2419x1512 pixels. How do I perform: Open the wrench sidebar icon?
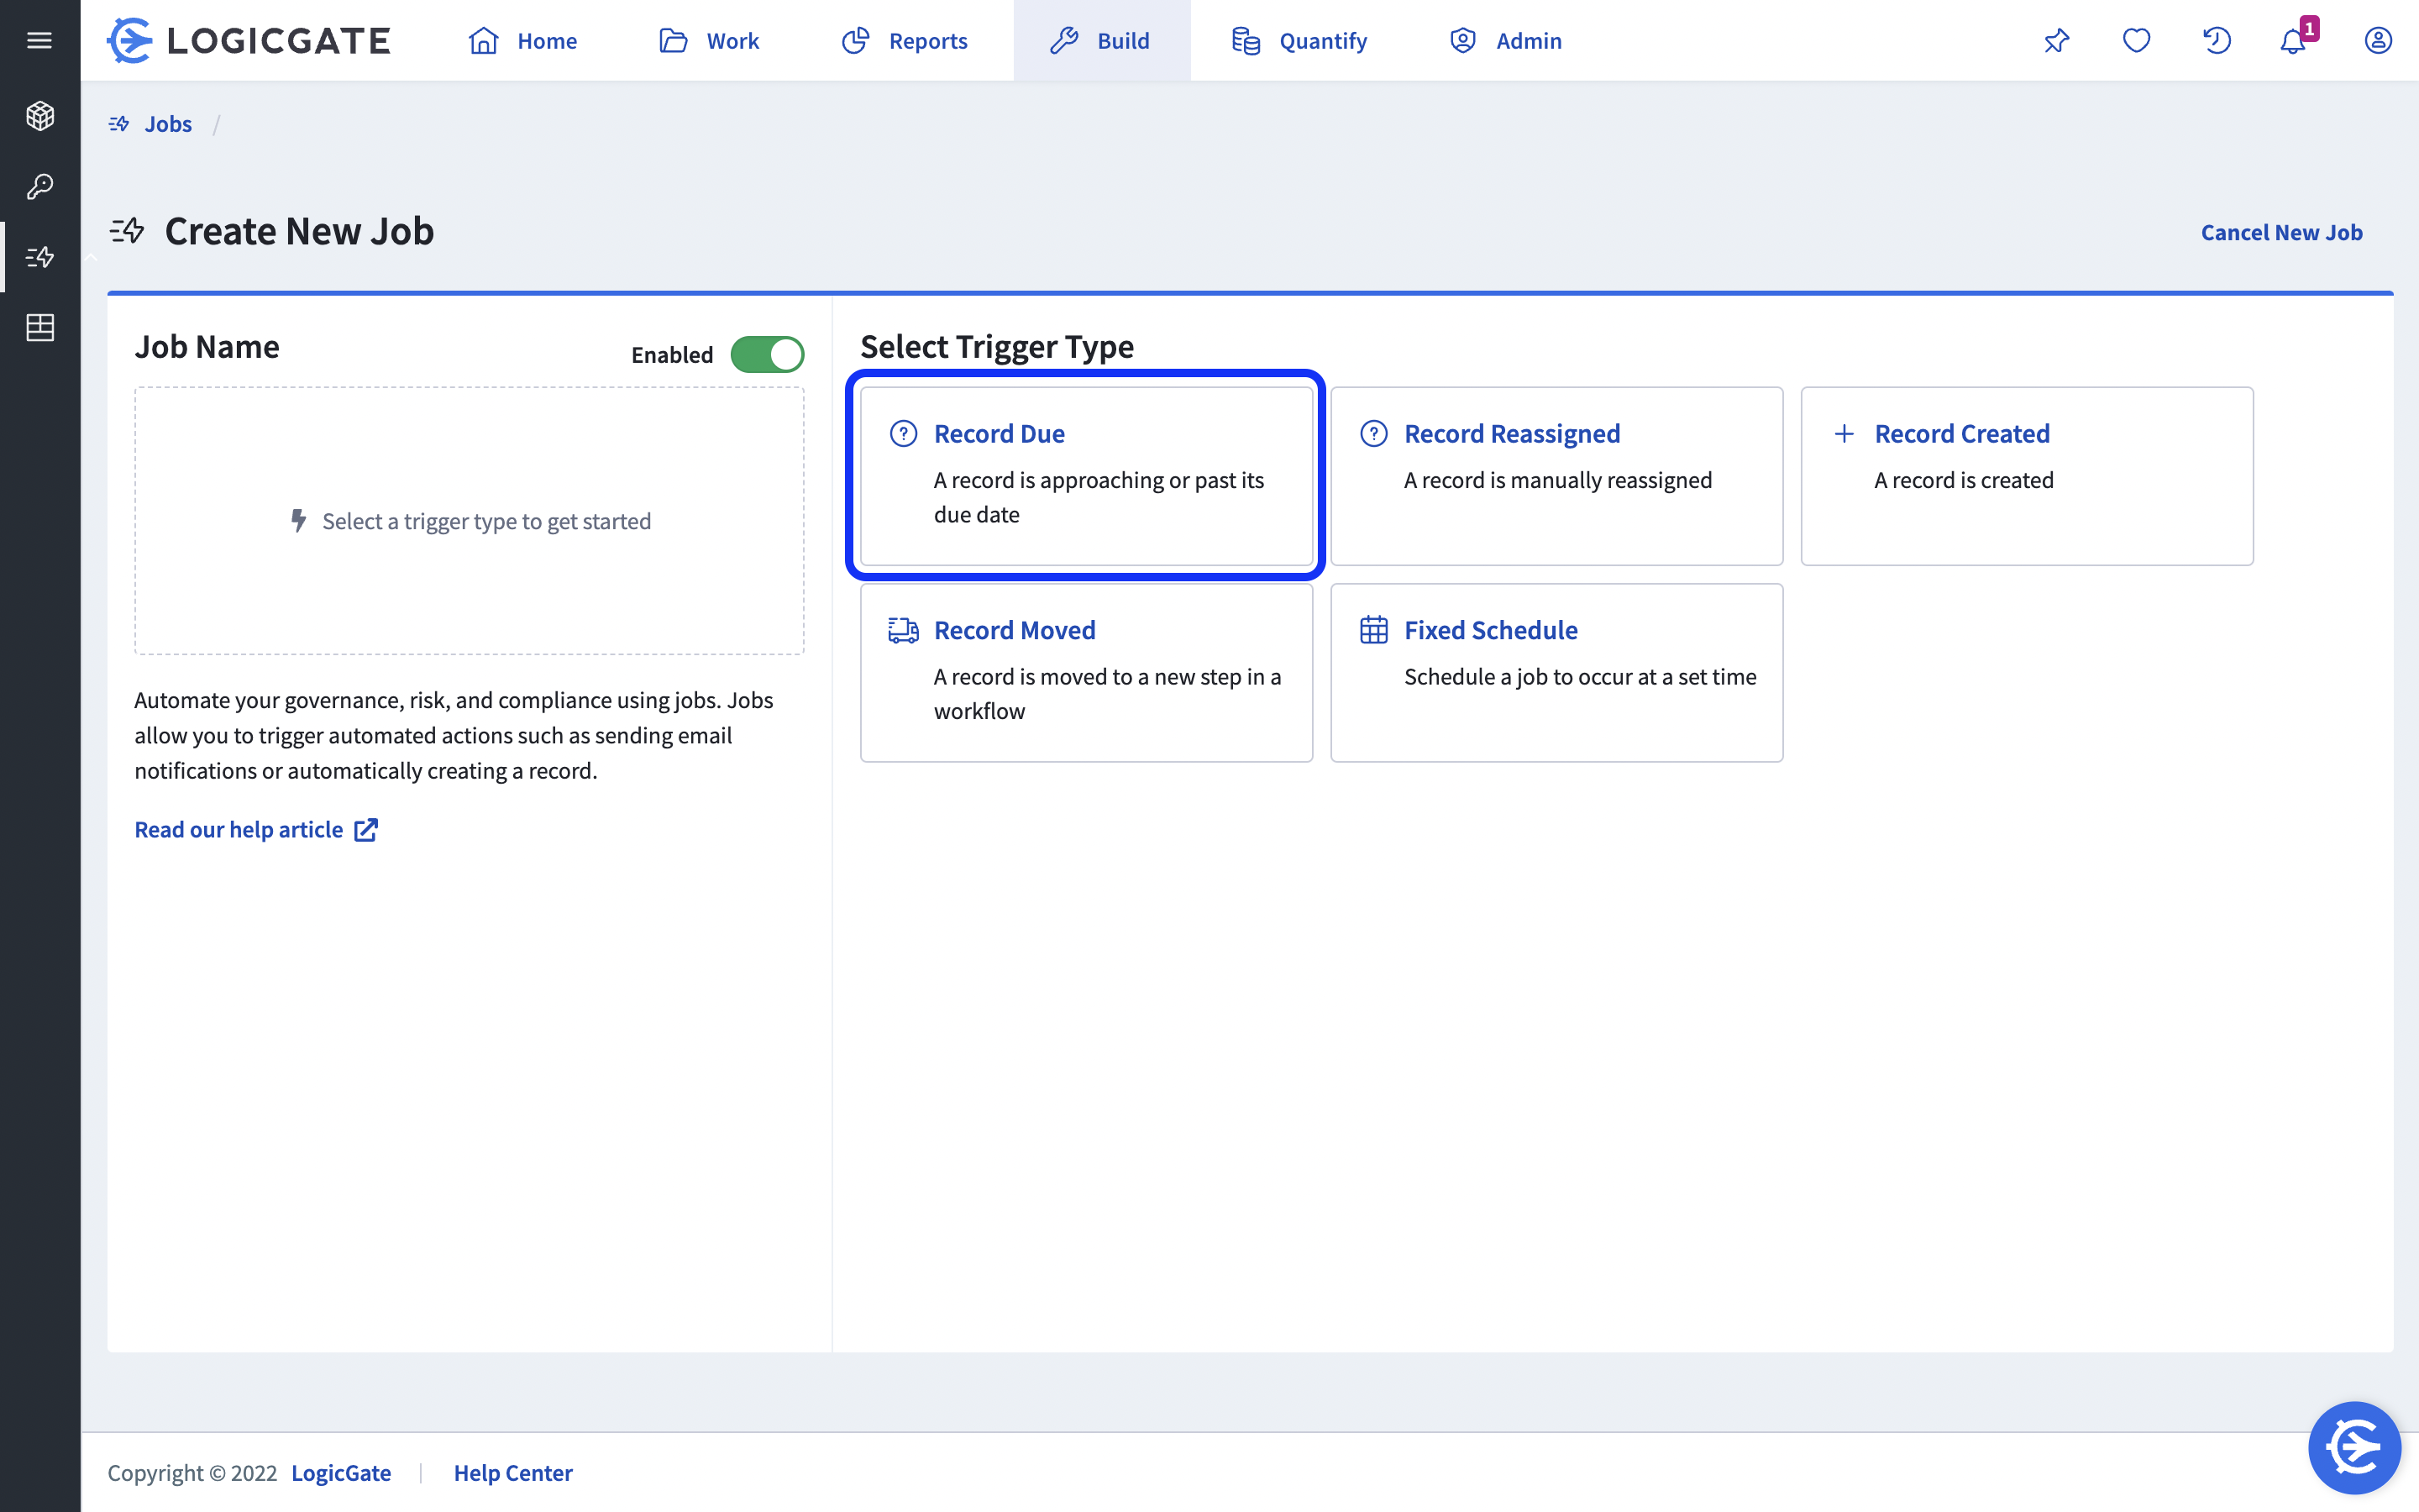pos(40,187)
